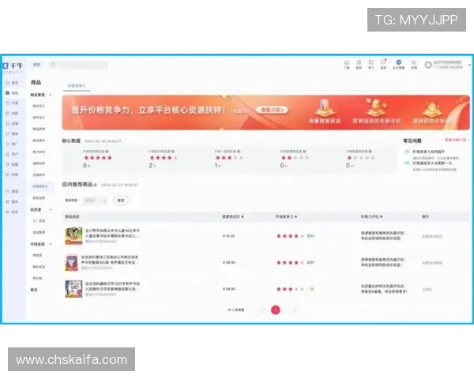Open 店铺 in the left sidebar
Image resolution: width=474 pixels, height=379 pixels.
[12, 123]
